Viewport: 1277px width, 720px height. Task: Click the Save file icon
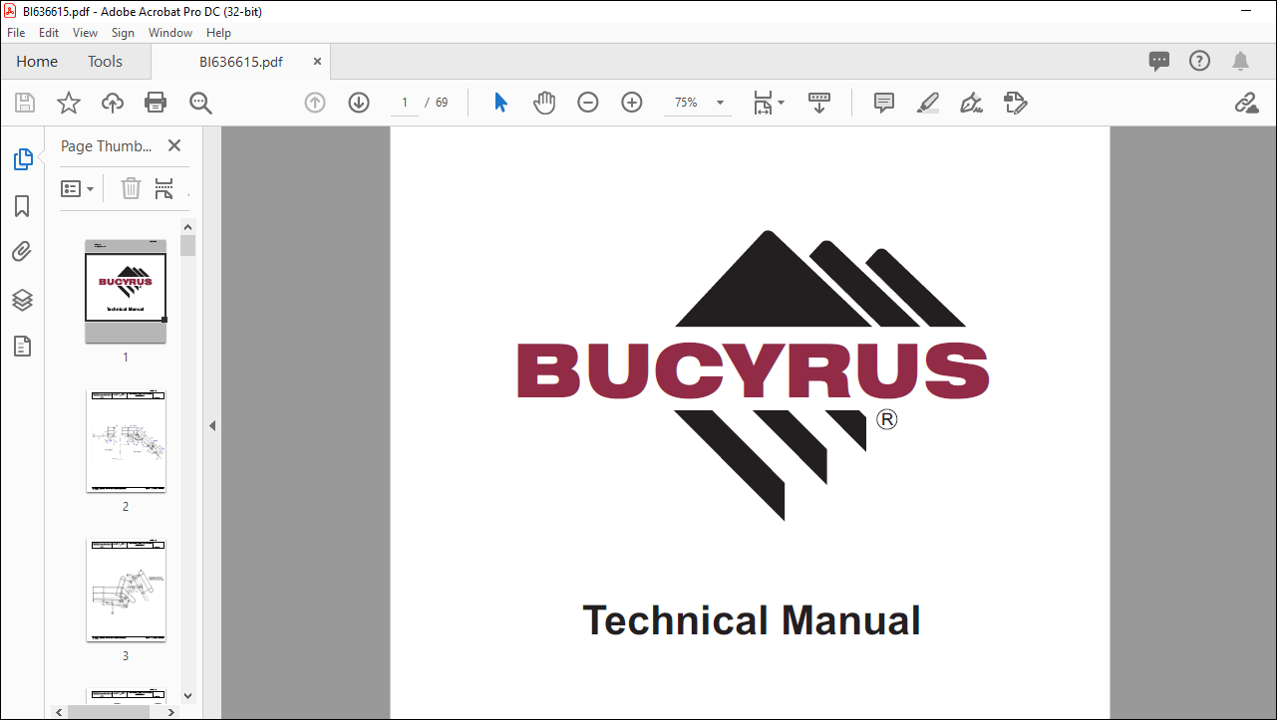25,103
